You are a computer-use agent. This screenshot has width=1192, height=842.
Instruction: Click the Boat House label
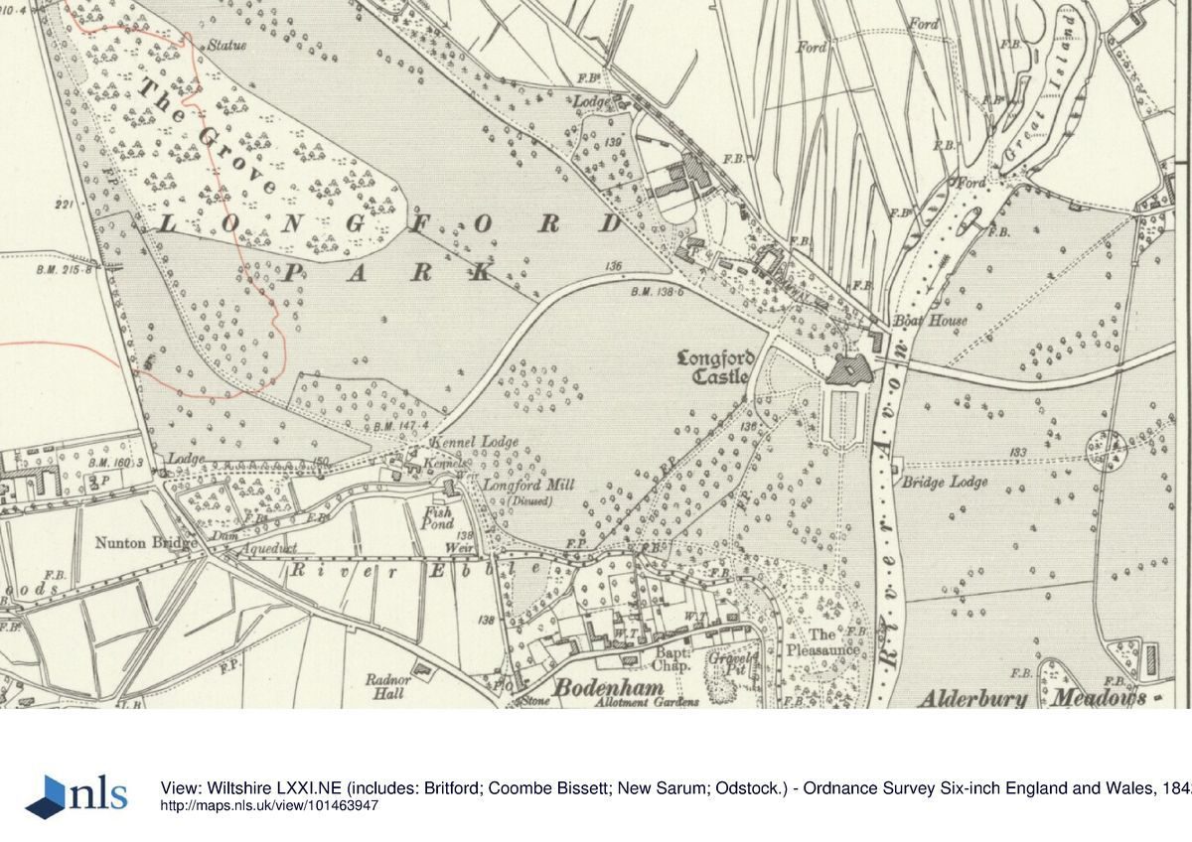916,321
